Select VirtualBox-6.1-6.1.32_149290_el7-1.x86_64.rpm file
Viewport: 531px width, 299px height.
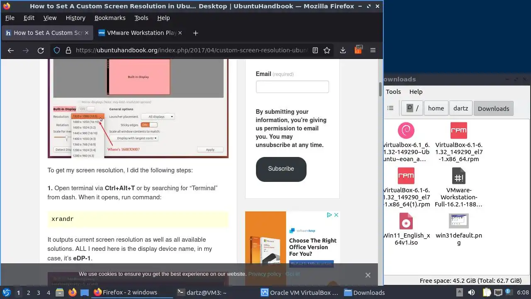tap(459, 142)
